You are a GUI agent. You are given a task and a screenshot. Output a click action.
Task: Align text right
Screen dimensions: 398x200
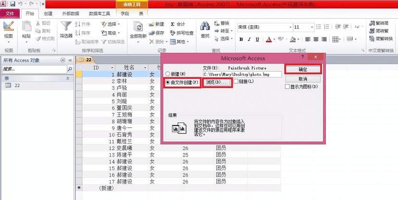tap(324, 39)
